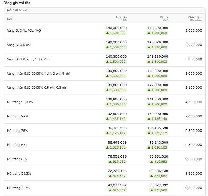Click the Mua vào VNĐ column header

[x=121, y=19]
